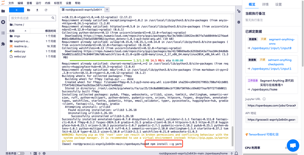Viewport: 304px width, 155px height.
Task: Open property inspector gears icon
Action: (x=239, y=11)
